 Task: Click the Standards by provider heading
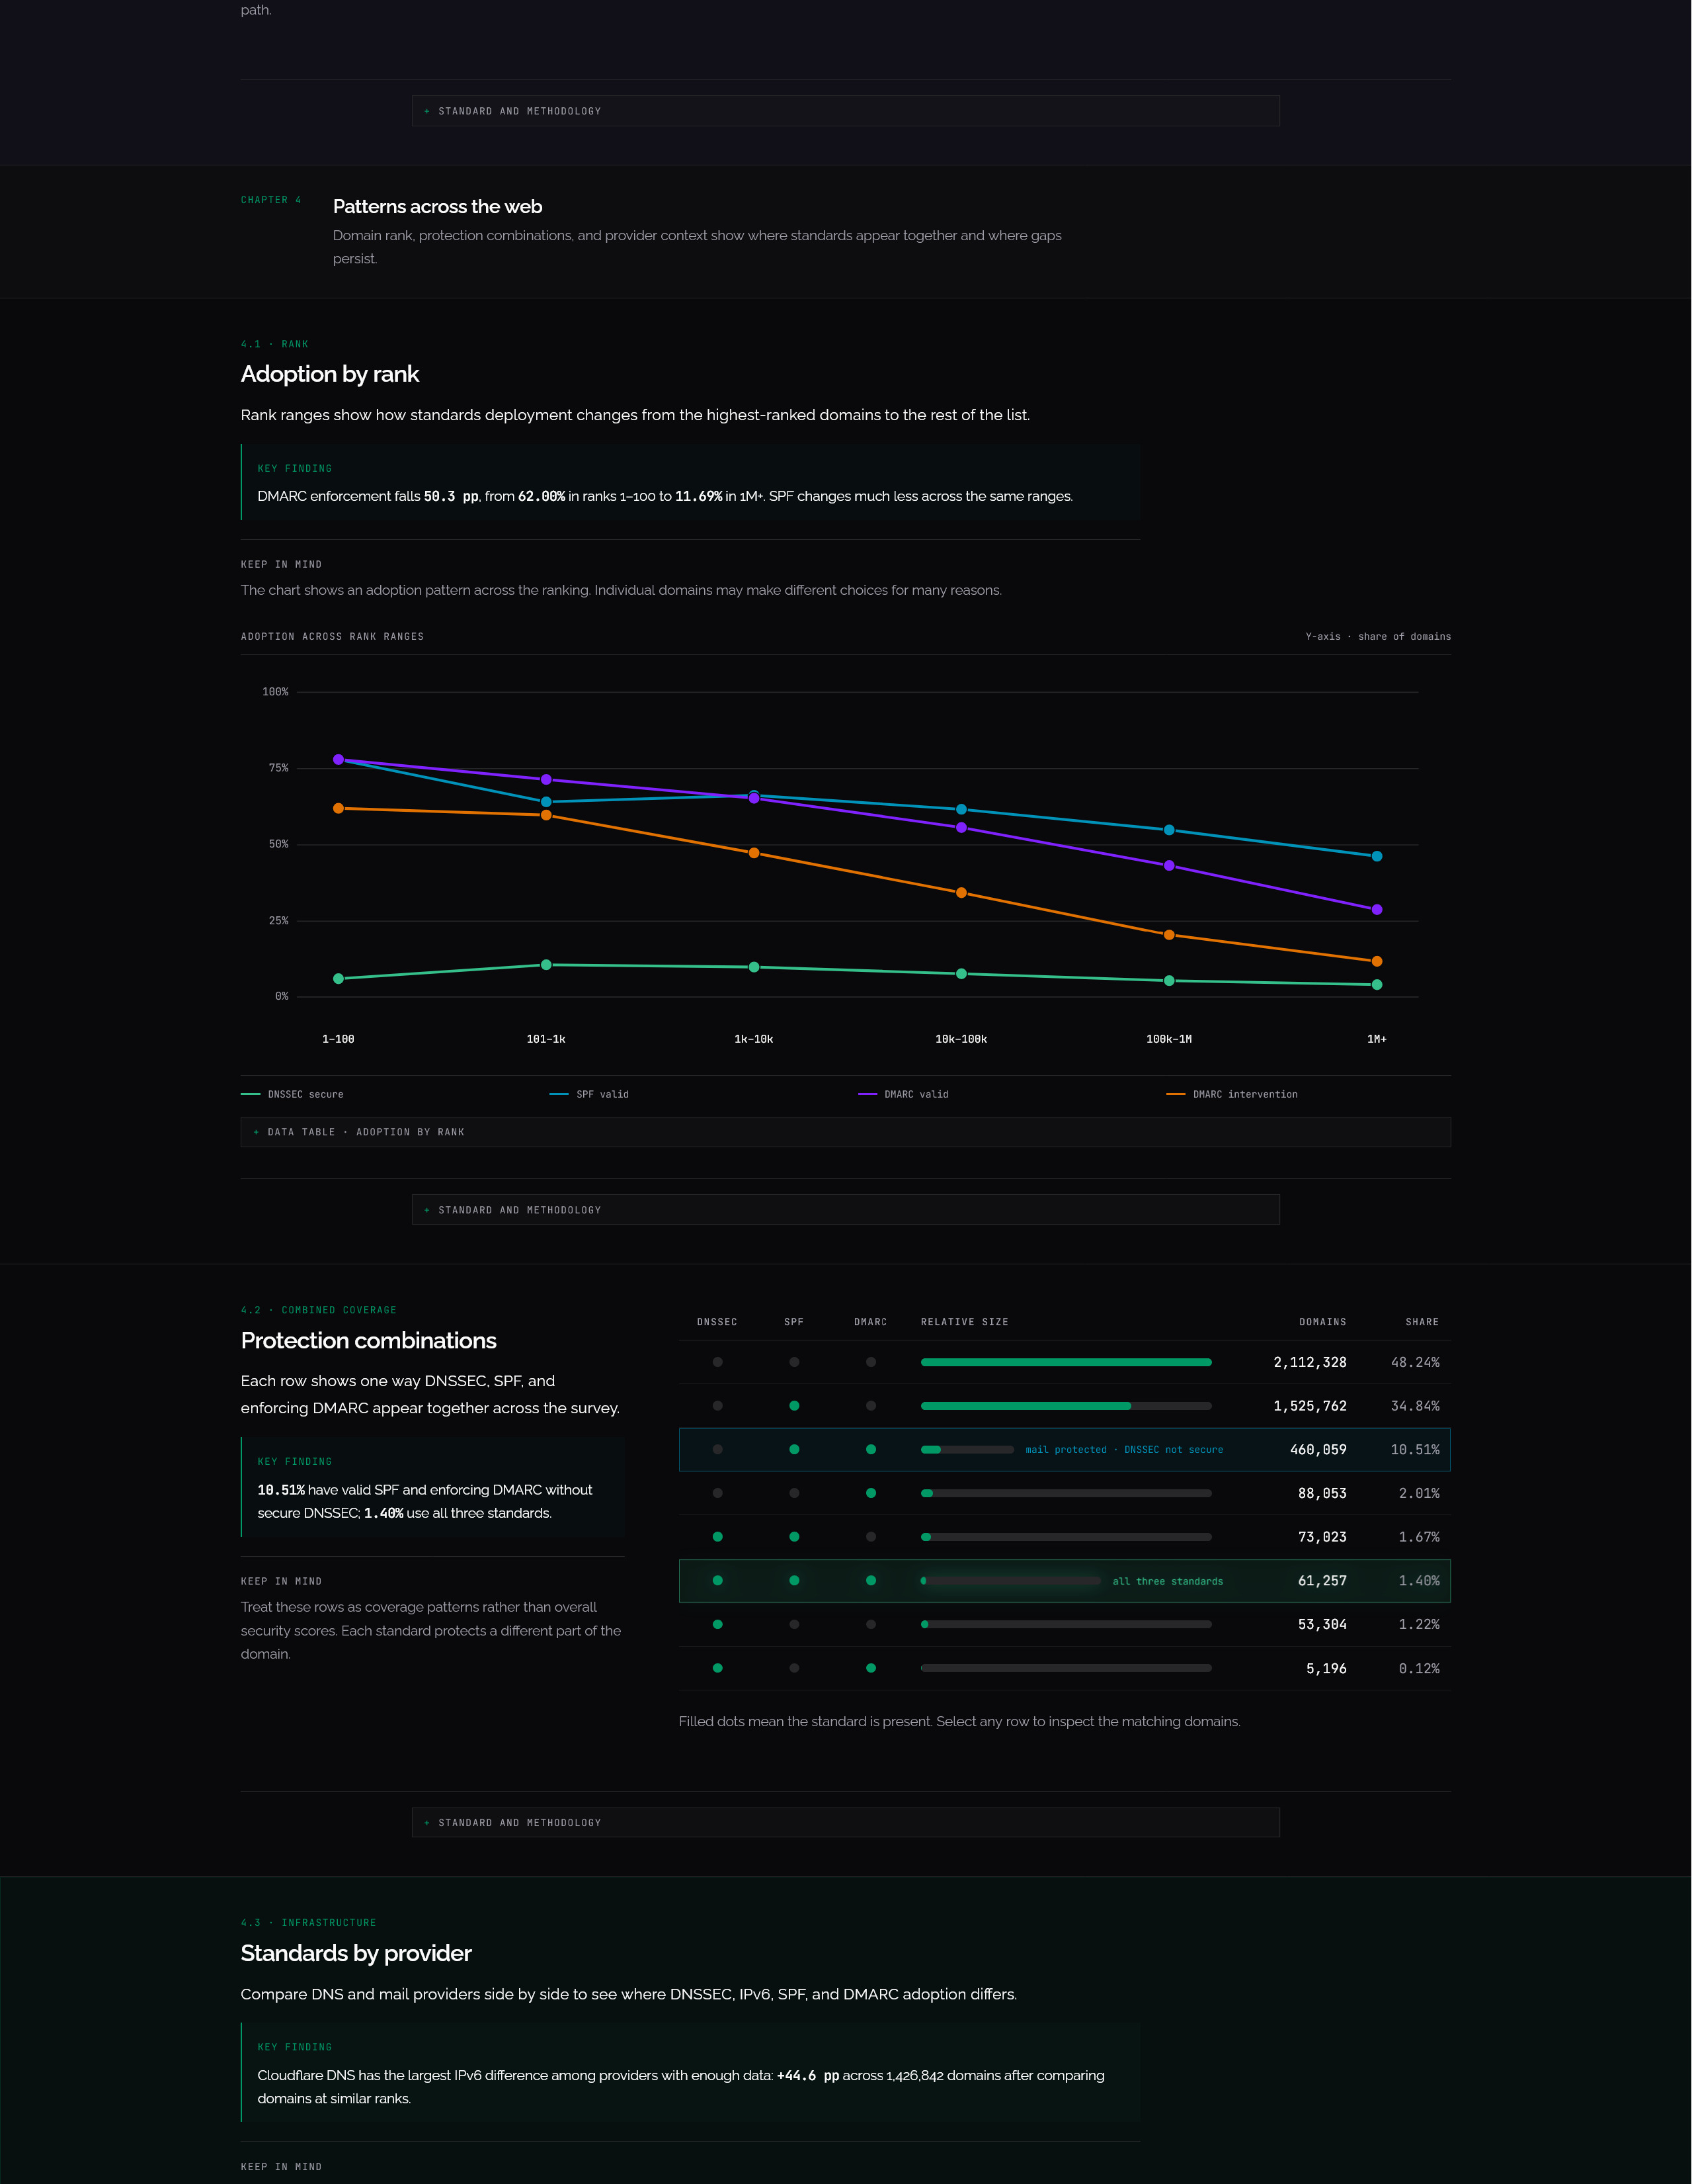(x=356, y=1954)
